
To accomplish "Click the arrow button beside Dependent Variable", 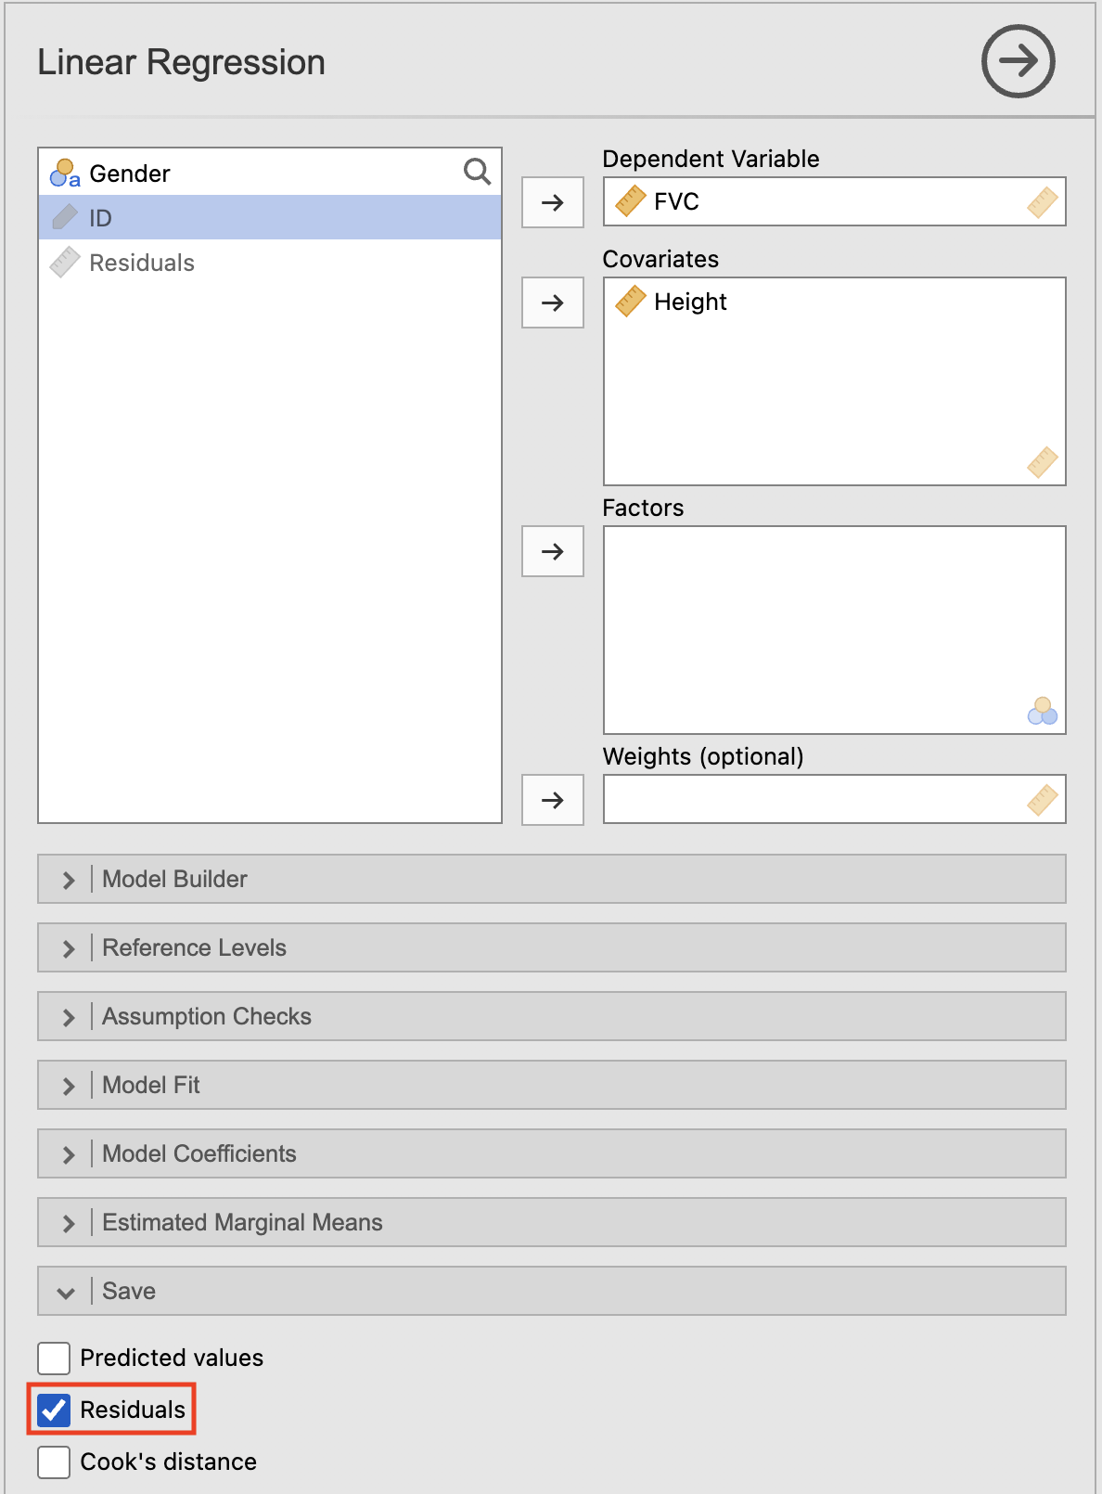I will [x=552, y=202].
